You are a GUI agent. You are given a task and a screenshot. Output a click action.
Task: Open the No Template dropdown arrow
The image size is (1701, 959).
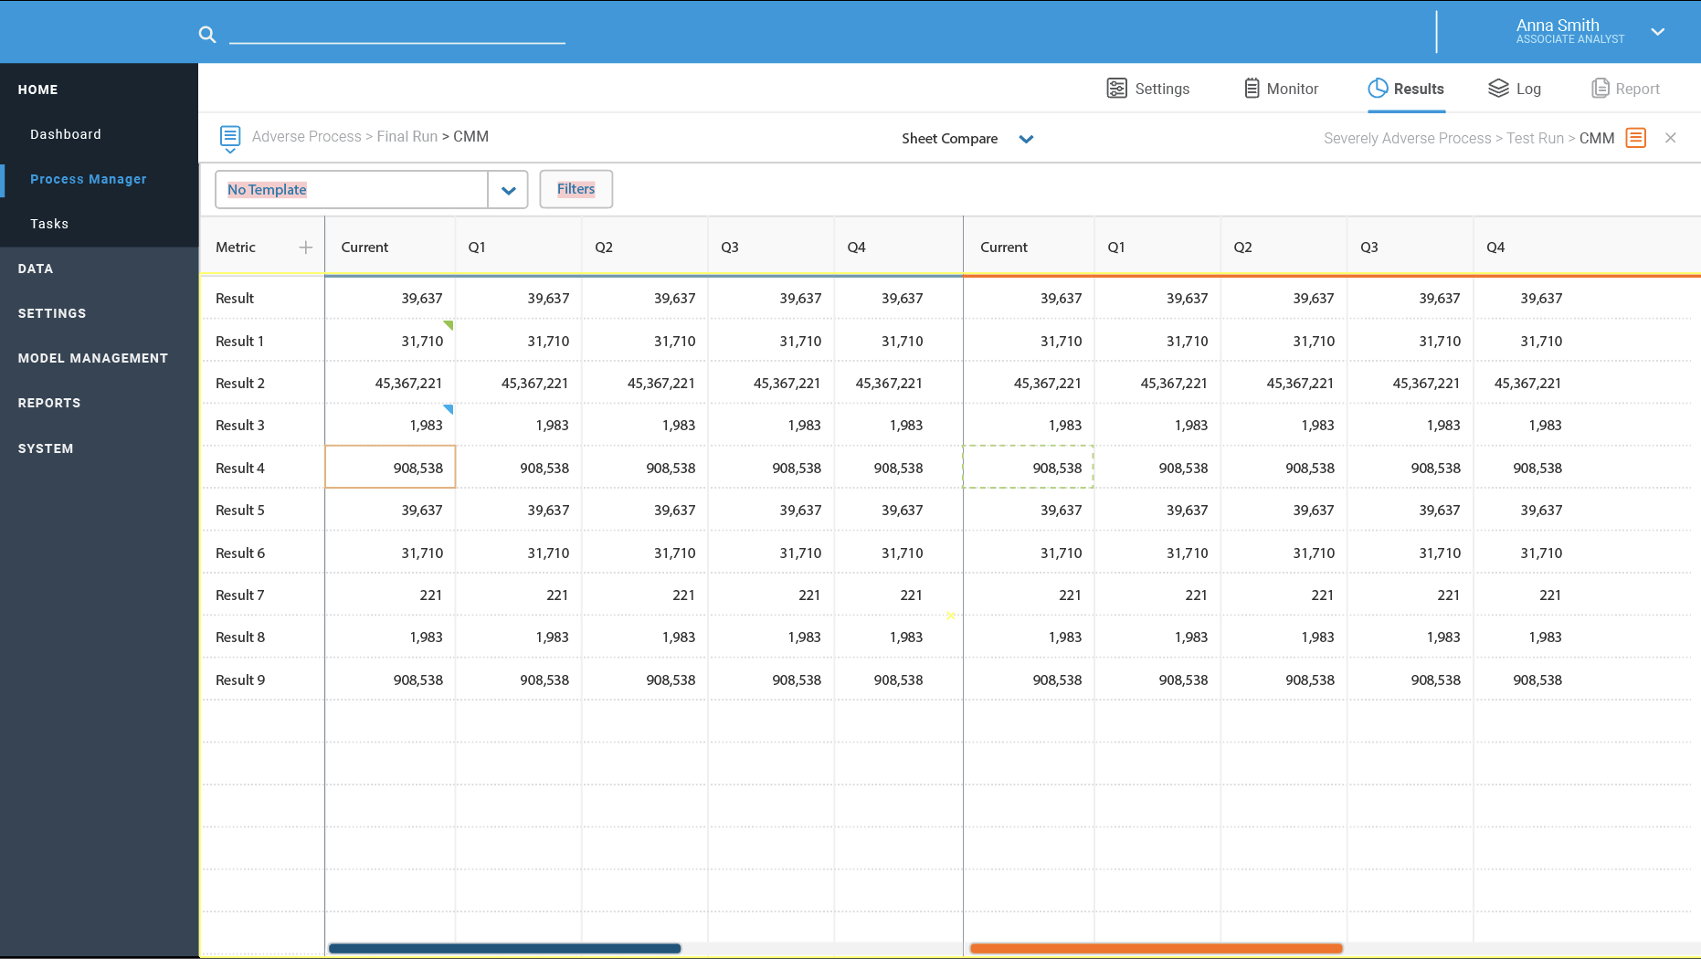click(x=508, y=190)
